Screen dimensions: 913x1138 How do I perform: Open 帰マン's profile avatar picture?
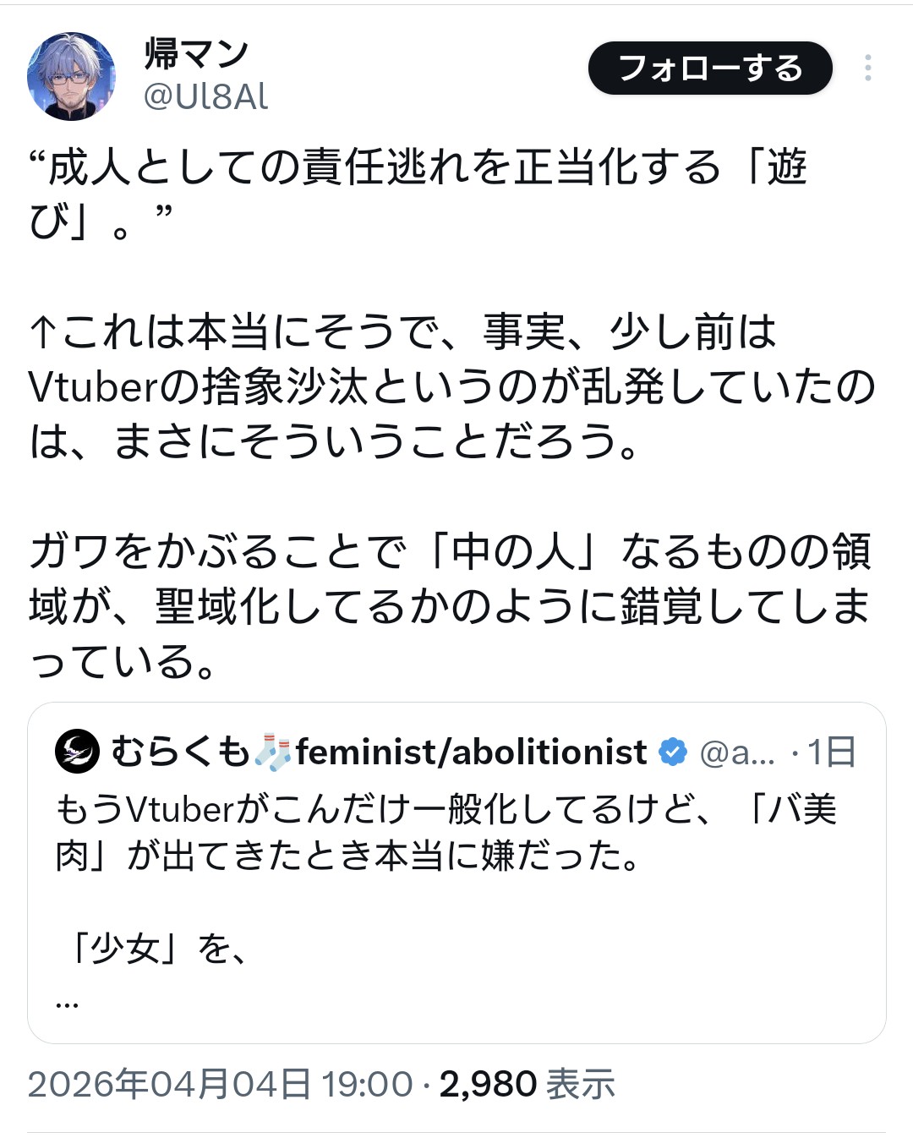(x=71, y=76)
